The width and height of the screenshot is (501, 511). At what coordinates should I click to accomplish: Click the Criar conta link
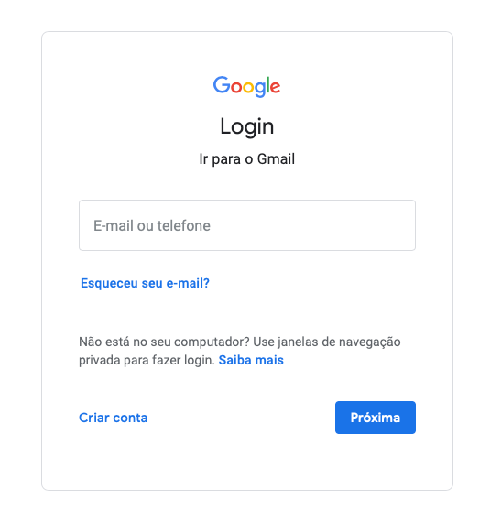point(113,418)
